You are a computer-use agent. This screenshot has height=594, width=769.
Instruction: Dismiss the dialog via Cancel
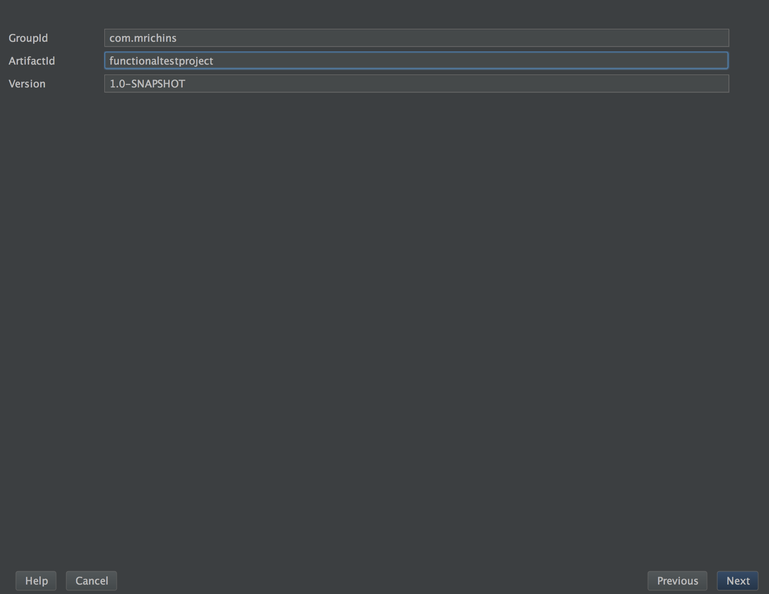[91, 581]
